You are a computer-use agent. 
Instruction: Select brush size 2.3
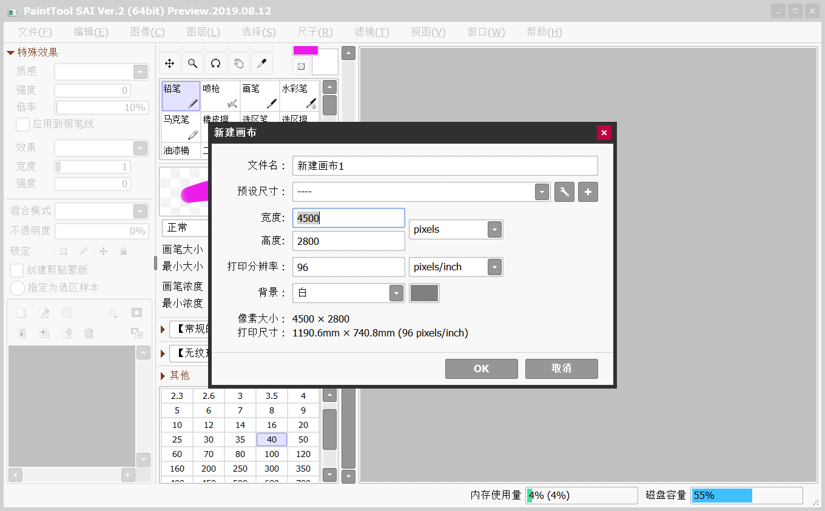point(177,396)
